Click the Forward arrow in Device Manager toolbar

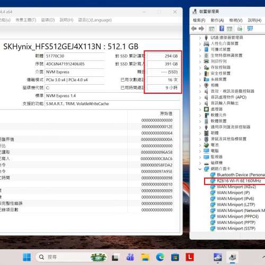pyautogui.click(x=201, y=29)
